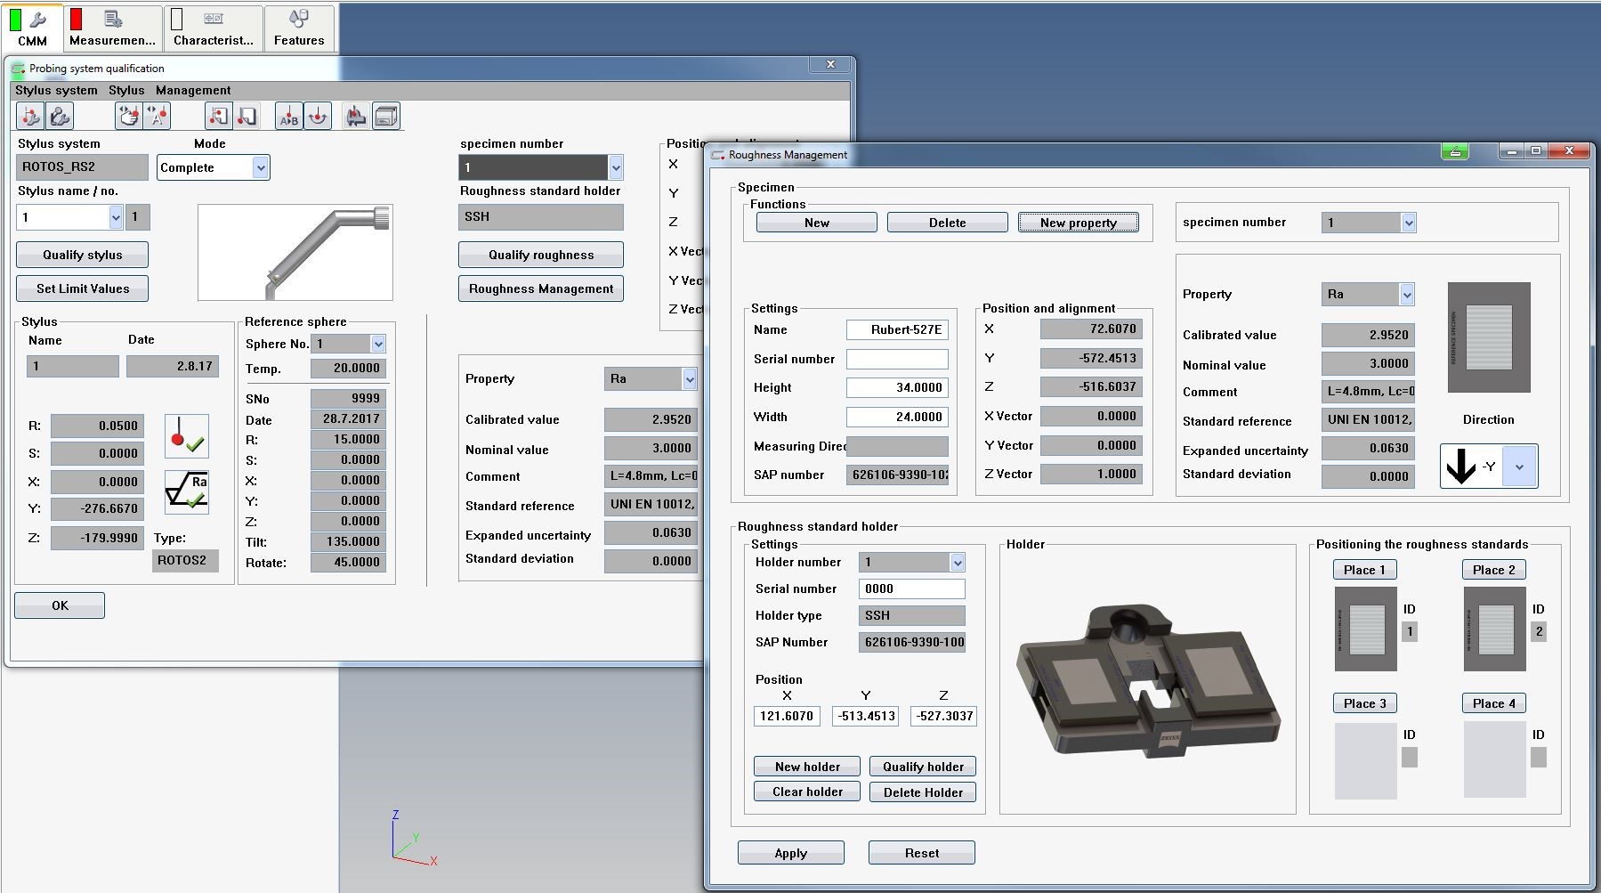This screenshot has width=1601, height=893.
Task: Click the Ra roughness symbol icon
Action: 187,492
